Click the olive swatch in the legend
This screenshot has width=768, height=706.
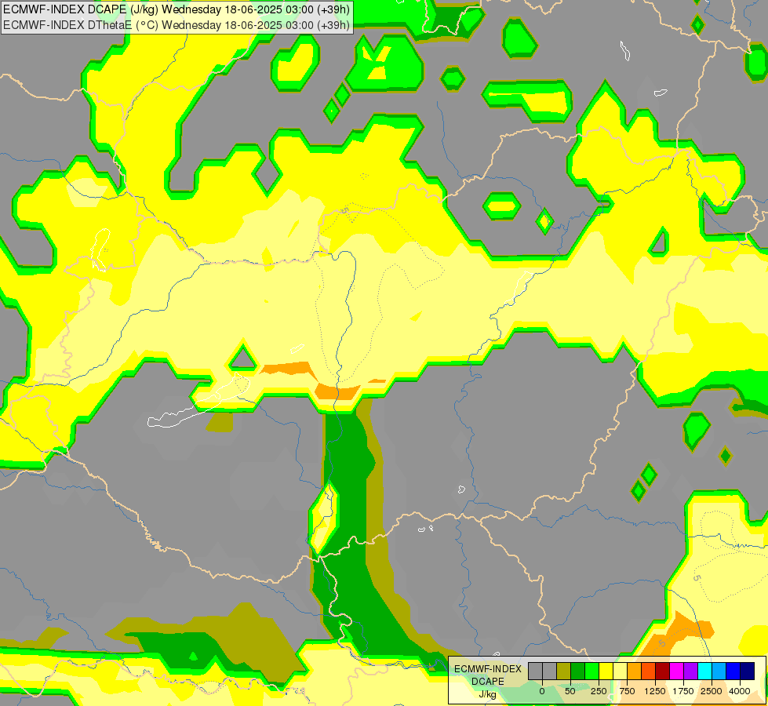(564, 671)
